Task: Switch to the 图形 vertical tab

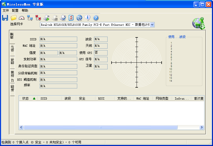Action: [x=12, y=62]
